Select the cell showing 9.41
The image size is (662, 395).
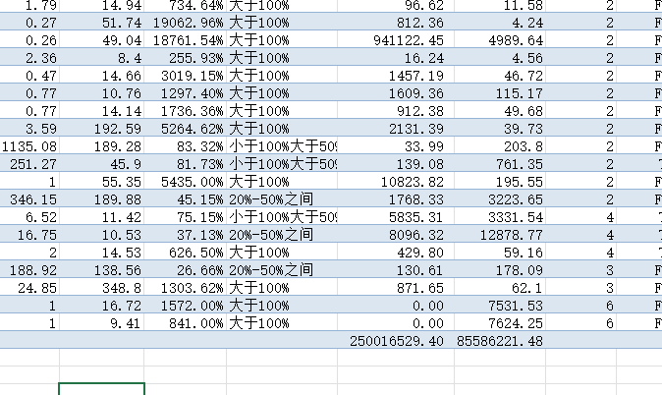[x=102, y=323]
